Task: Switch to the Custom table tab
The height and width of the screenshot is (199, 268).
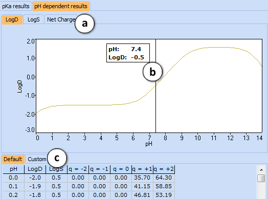Action: tap(37, 159)
